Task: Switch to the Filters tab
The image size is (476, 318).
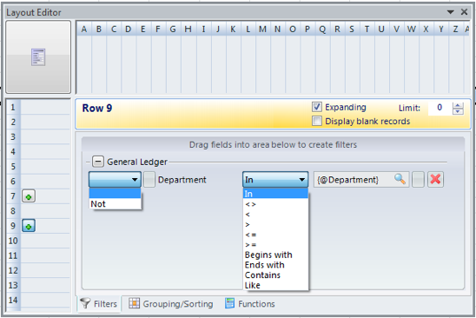Action: [99, 303]
